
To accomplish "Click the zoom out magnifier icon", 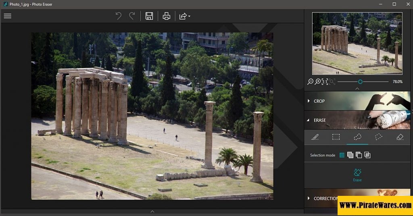I will [310, 81].
